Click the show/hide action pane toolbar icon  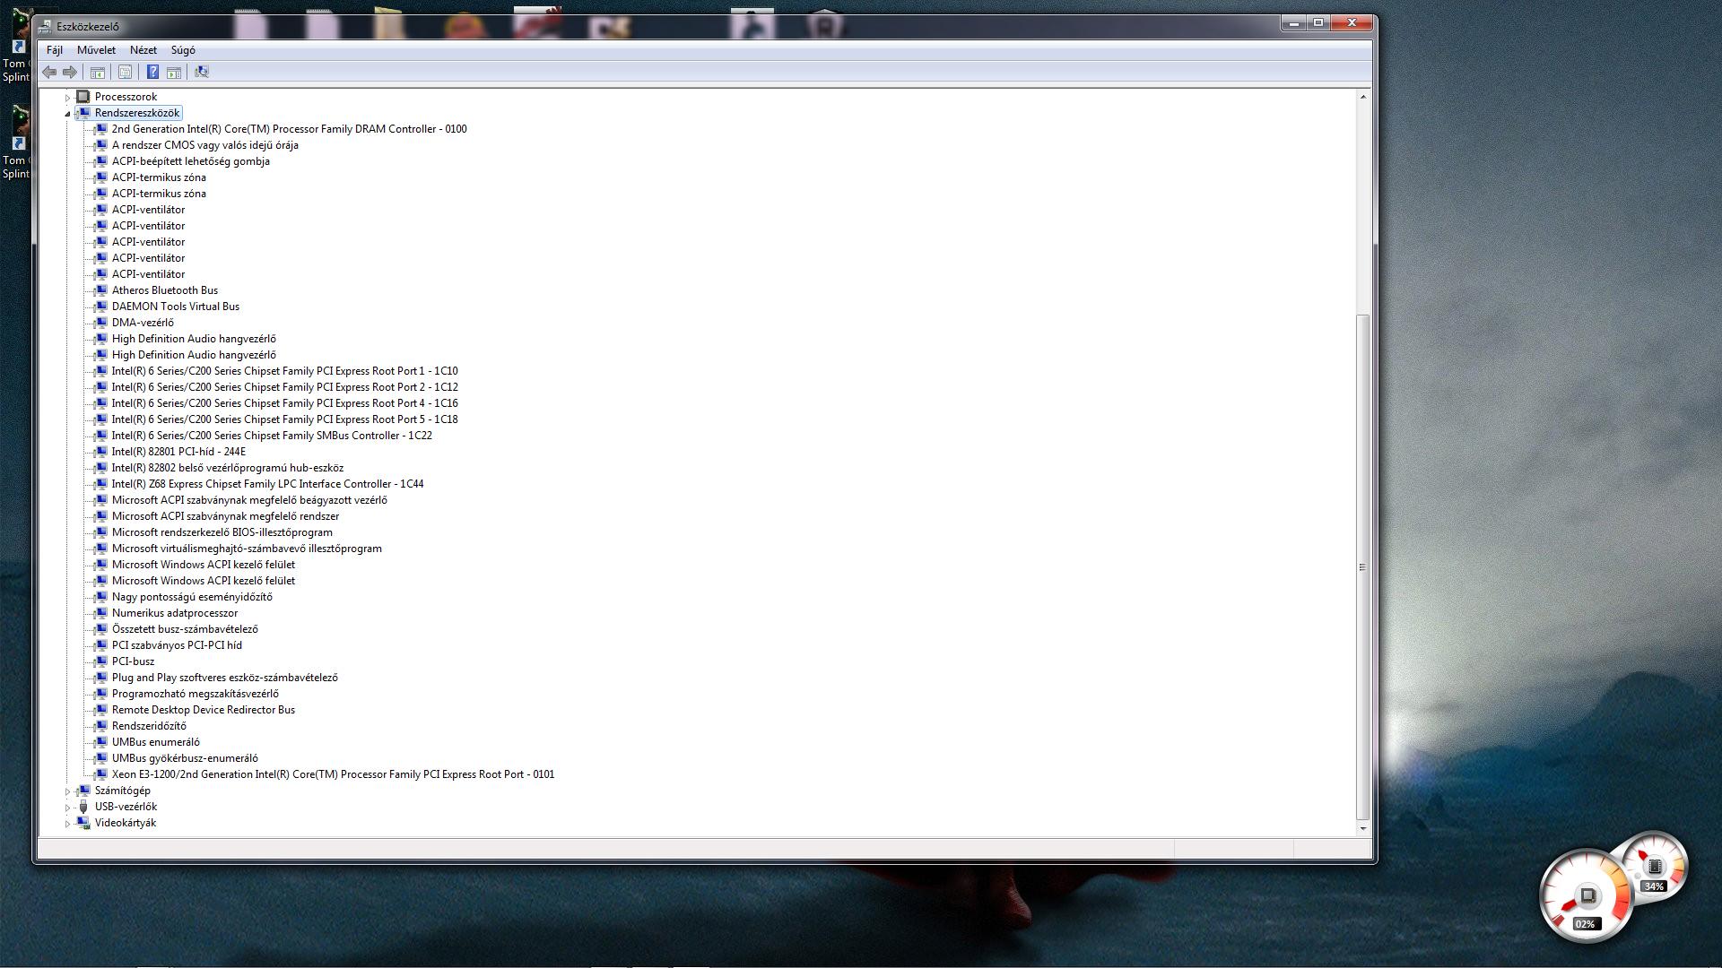point(174,72)
